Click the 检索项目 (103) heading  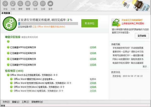pos(14,71)
